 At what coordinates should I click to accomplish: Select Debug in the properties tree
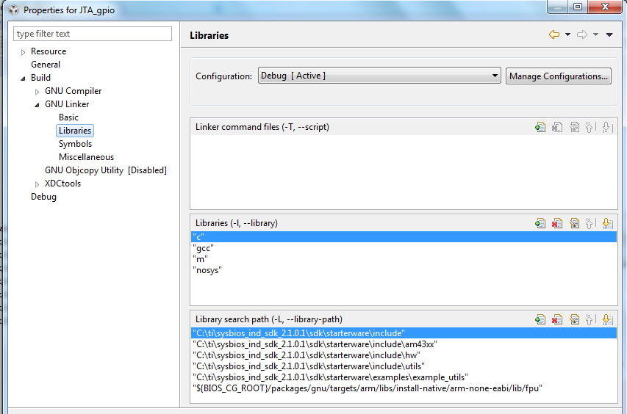point(43,197)
